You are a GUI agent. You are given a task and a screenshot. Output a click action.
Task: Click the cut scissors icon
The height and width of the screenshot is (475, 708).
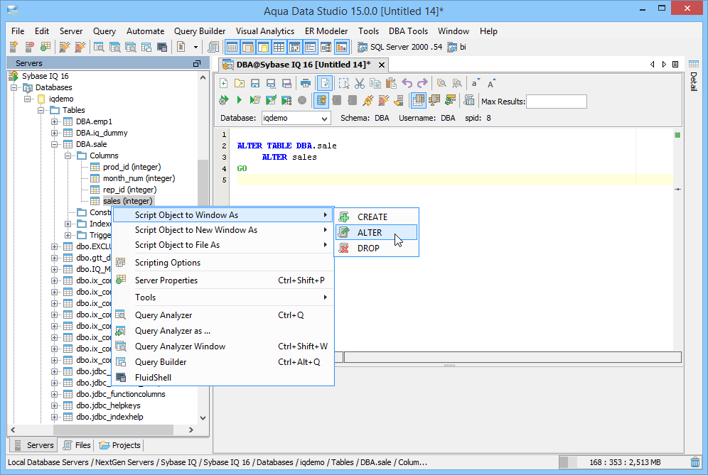point(360,84)
